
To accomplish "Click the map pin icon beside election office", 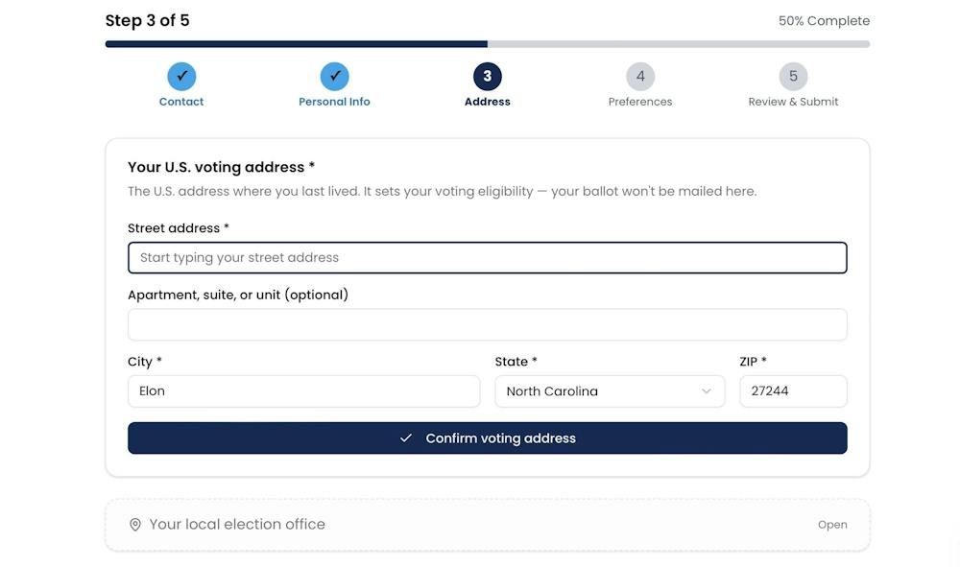I will 135,525.
